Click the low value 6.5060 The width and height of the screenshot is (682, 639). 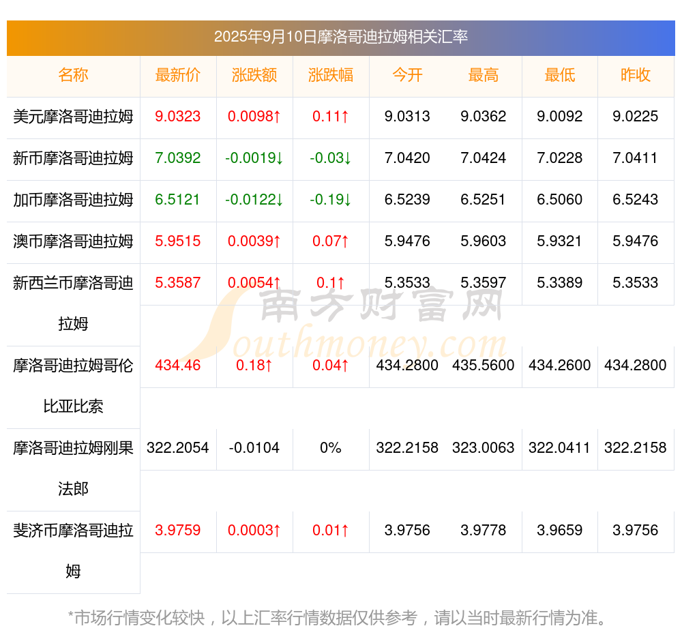tap(560, 200)
